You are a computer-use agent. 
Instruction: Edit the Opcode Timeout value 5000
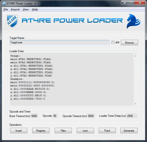tap(91, 116)
